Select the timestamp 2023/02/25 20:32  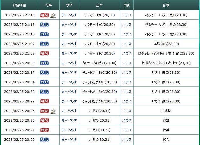point(19,92)
